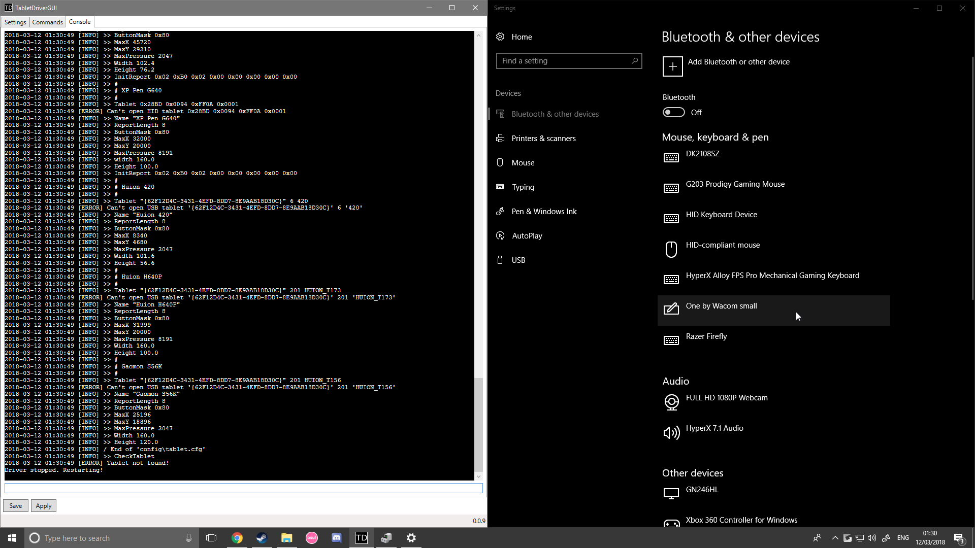The height and width of the screenshot is (548, 975).
Task: Select the FULL HD 1080P Webcam icon
Action: point(671,402)
